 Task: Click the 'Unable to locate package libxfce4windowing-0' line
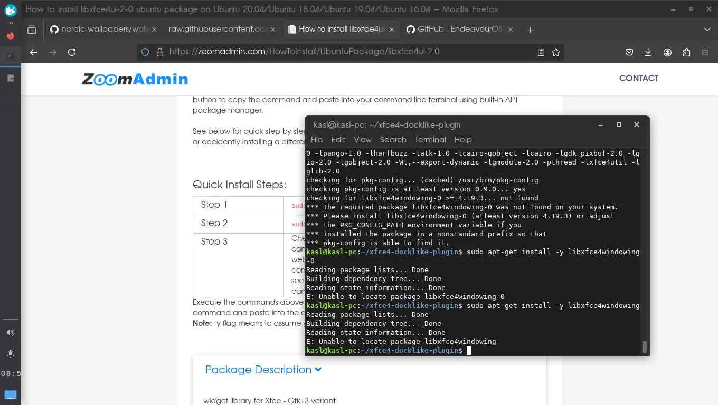(x=405, y=297)
